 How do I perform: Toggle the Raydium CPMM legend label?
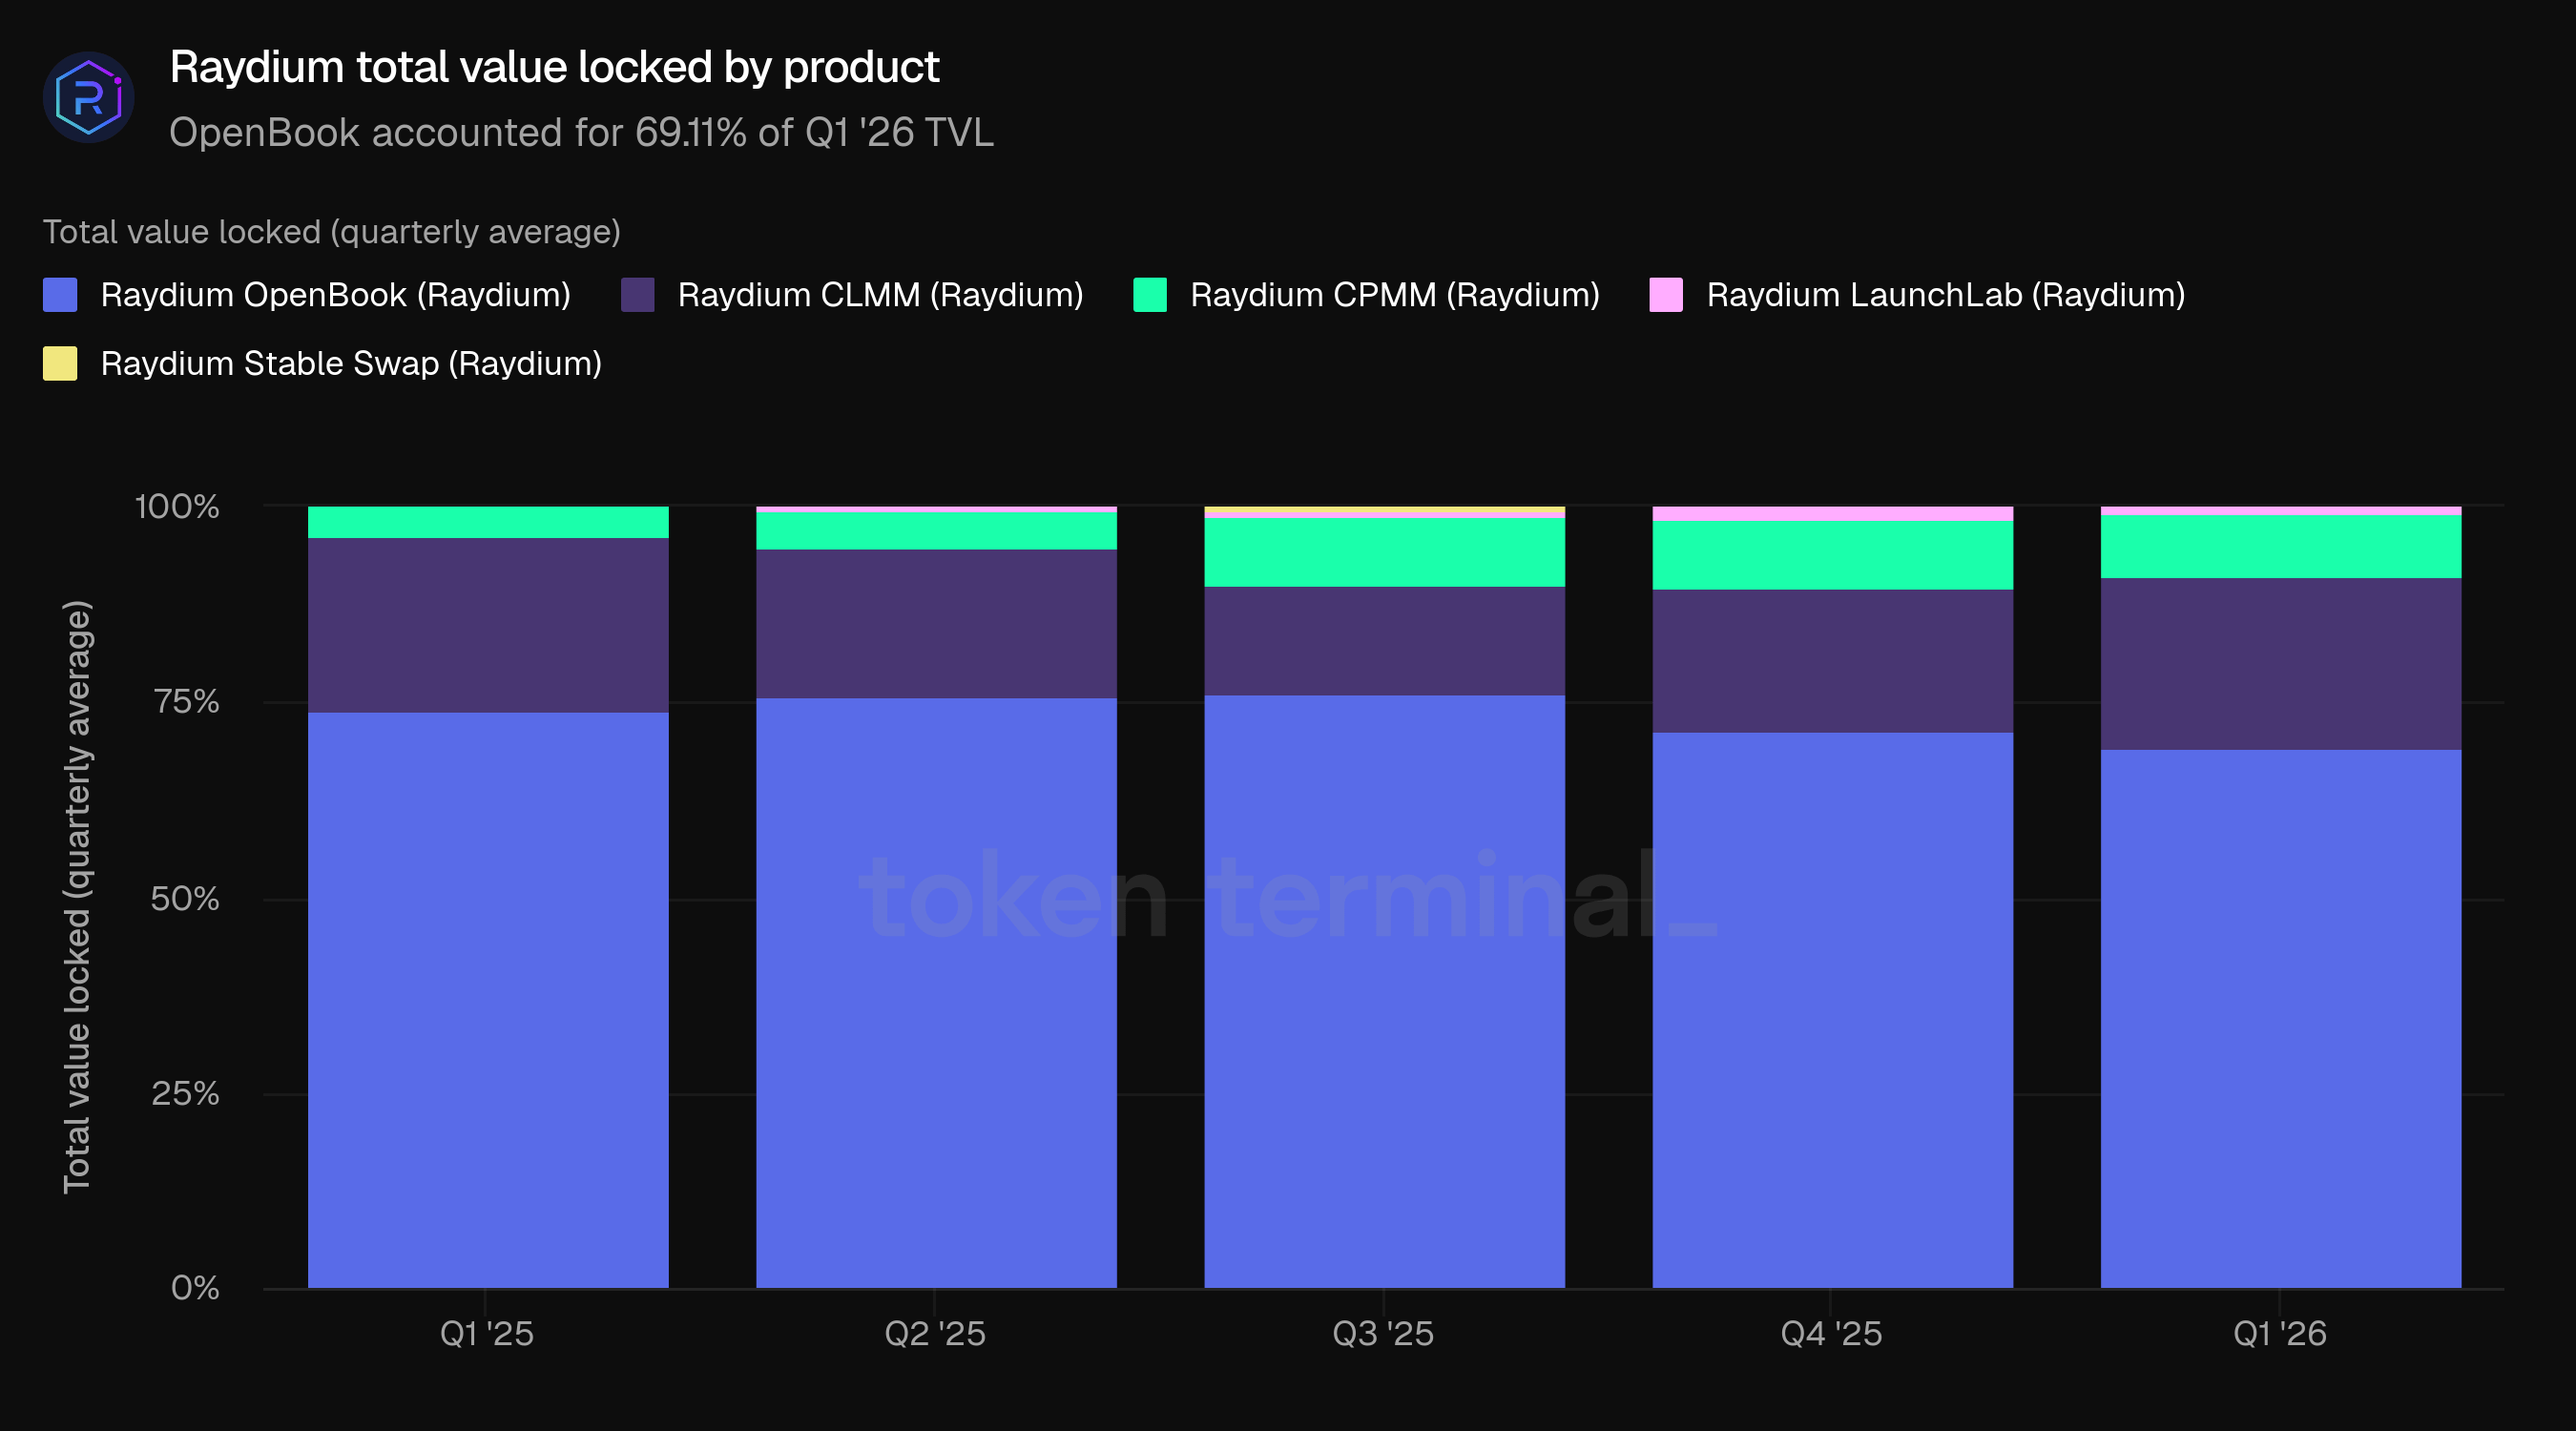(x=1394, y=295)
